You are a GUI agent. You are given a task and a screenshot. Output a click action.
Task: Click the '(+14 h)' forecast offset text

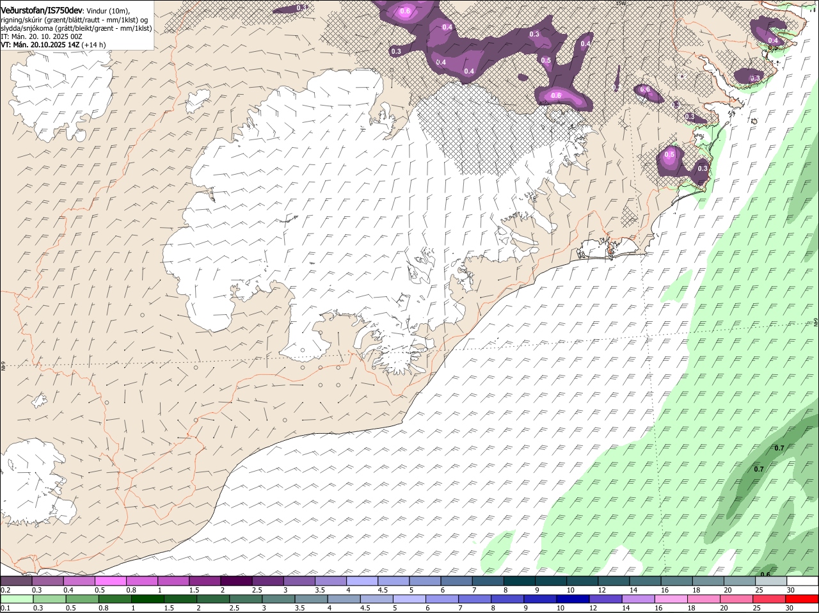[x=94, y=45]
